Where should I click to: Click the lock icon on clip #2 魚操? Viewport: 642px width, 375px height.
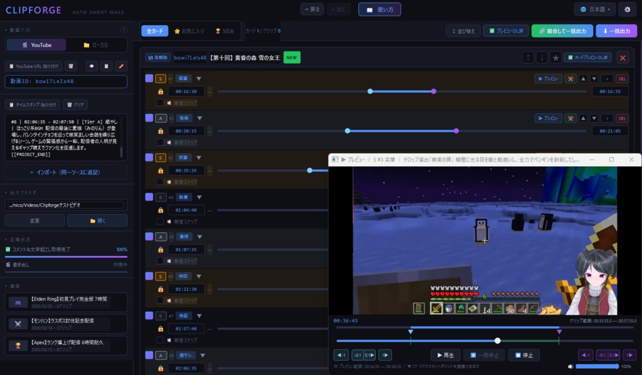(x=160, y=130)
